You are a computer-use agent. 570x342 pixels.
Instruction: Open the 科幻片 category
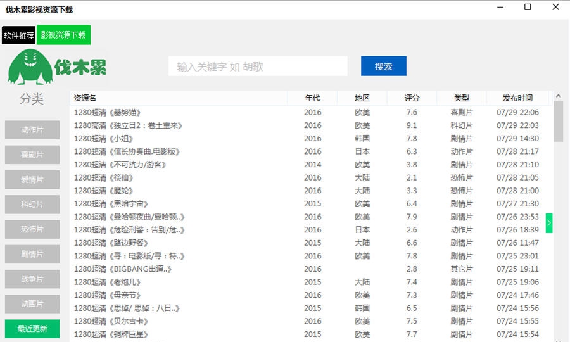tap(32, 205)
